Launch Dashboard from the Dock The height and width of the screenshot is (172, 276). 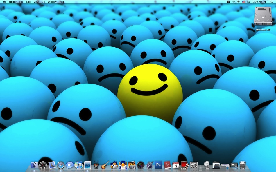[43, 165]
